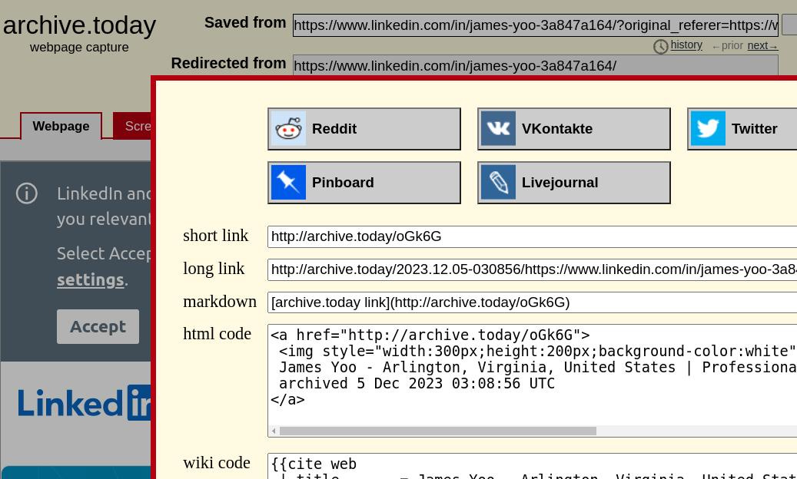This screenshot has height=479, width=797.
Task: Click the Saved from URL field
Action: tap(535, 25)
